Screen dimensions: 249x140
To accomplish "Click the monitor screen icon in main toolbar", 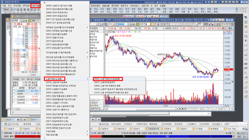I will click(x=31, y=10).
